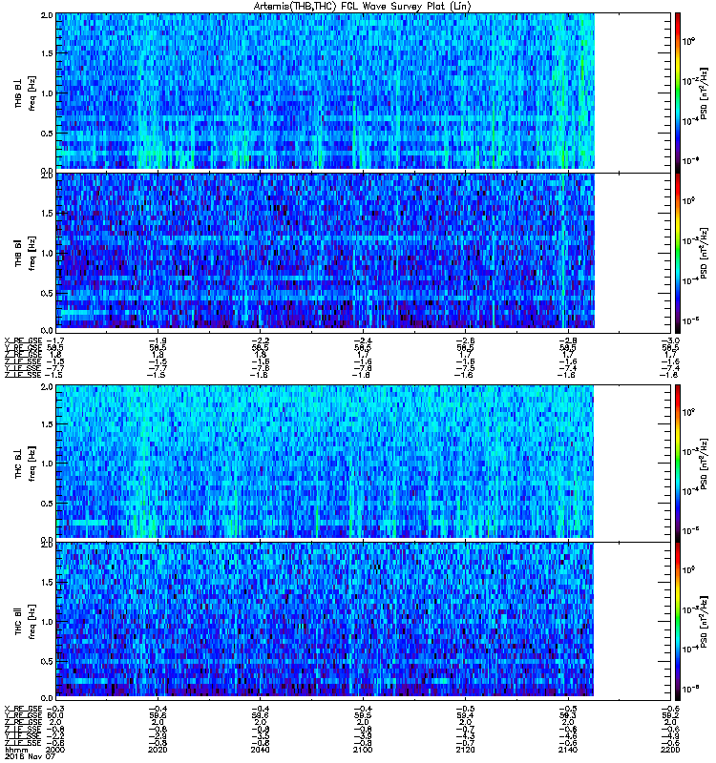
Task: Click the -3.0 X_RE_GSE value under THB panels
Action: (670, 340)
